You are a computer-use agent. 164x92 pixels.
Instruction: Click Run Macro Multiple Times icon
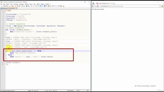tap(59, 6)
